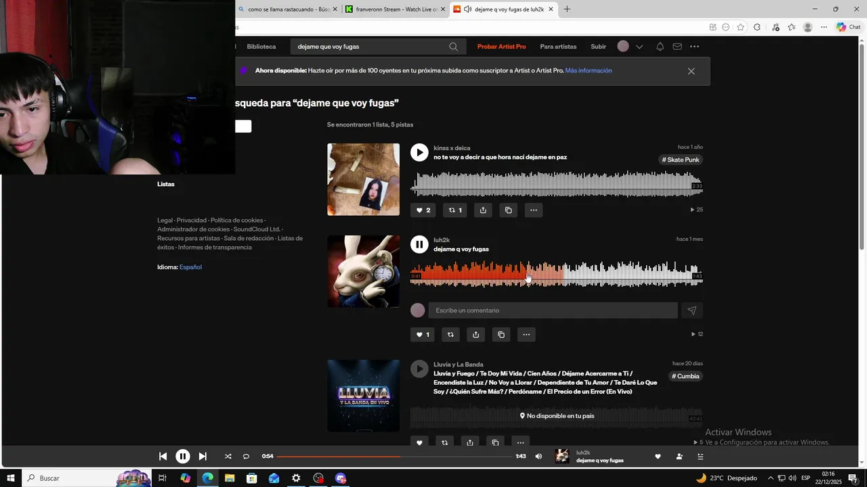Open the luh2k artist link in results
Viewport: 867px width, 487px height.
442,240
